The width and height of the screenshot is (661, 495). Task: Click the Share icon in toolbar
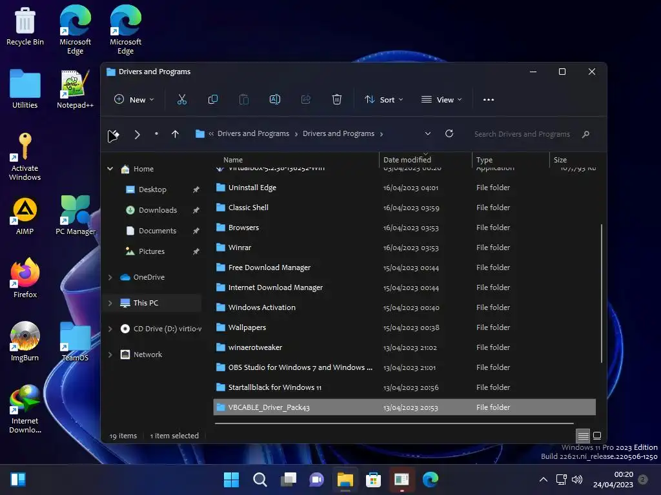coord(306,99)
